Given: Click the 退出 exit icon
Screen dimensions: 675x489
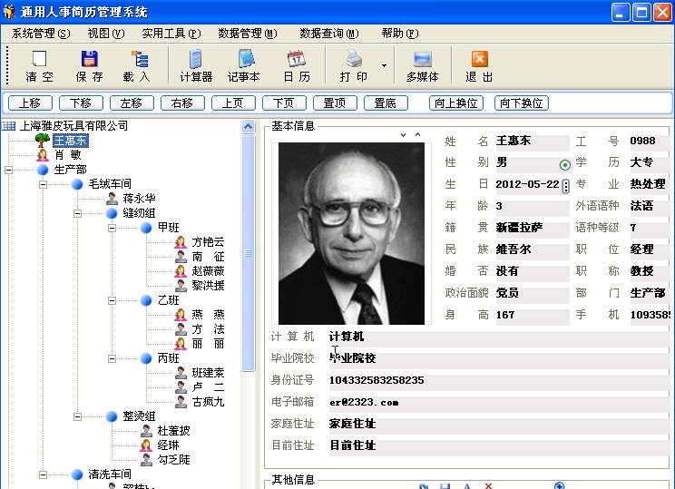Looking at the screenshot, I should 479,59.
